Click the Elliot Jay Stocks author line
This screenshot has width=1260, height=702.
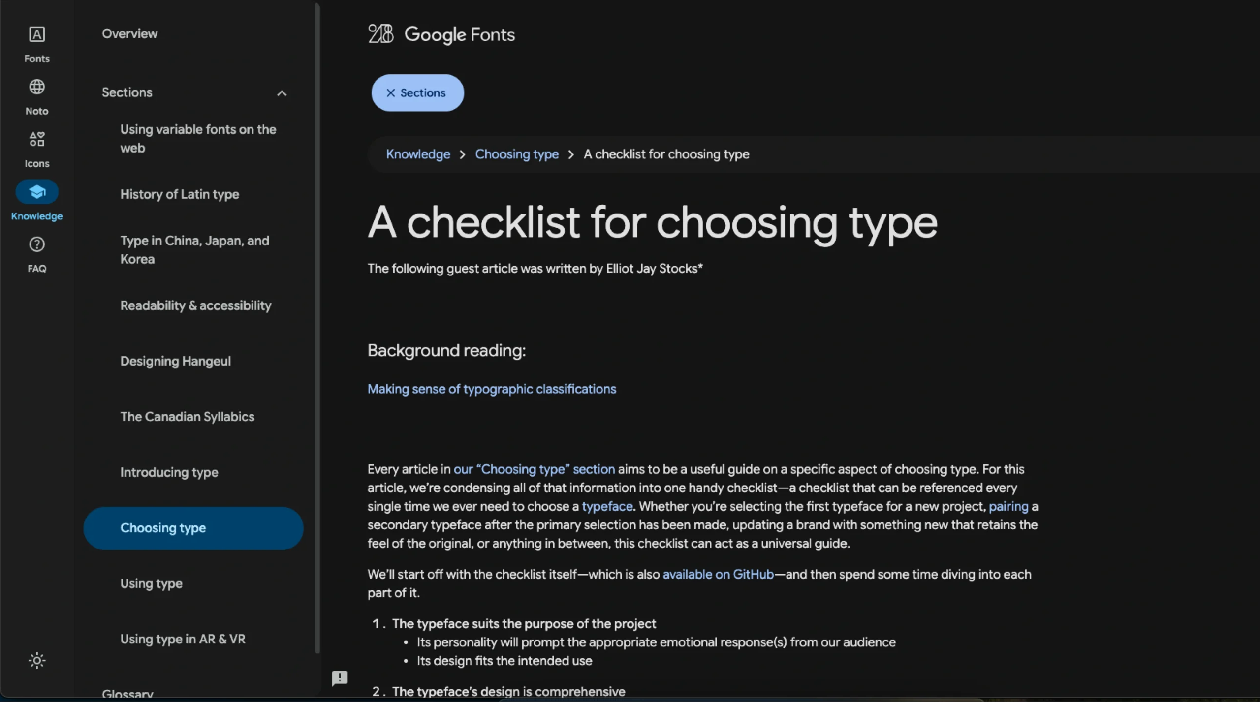[x=535, y=269]
